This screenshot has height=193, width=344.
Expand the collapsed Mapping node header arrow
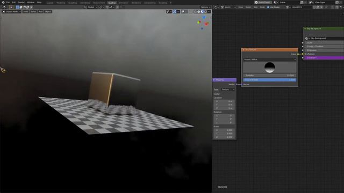point(214,80)
